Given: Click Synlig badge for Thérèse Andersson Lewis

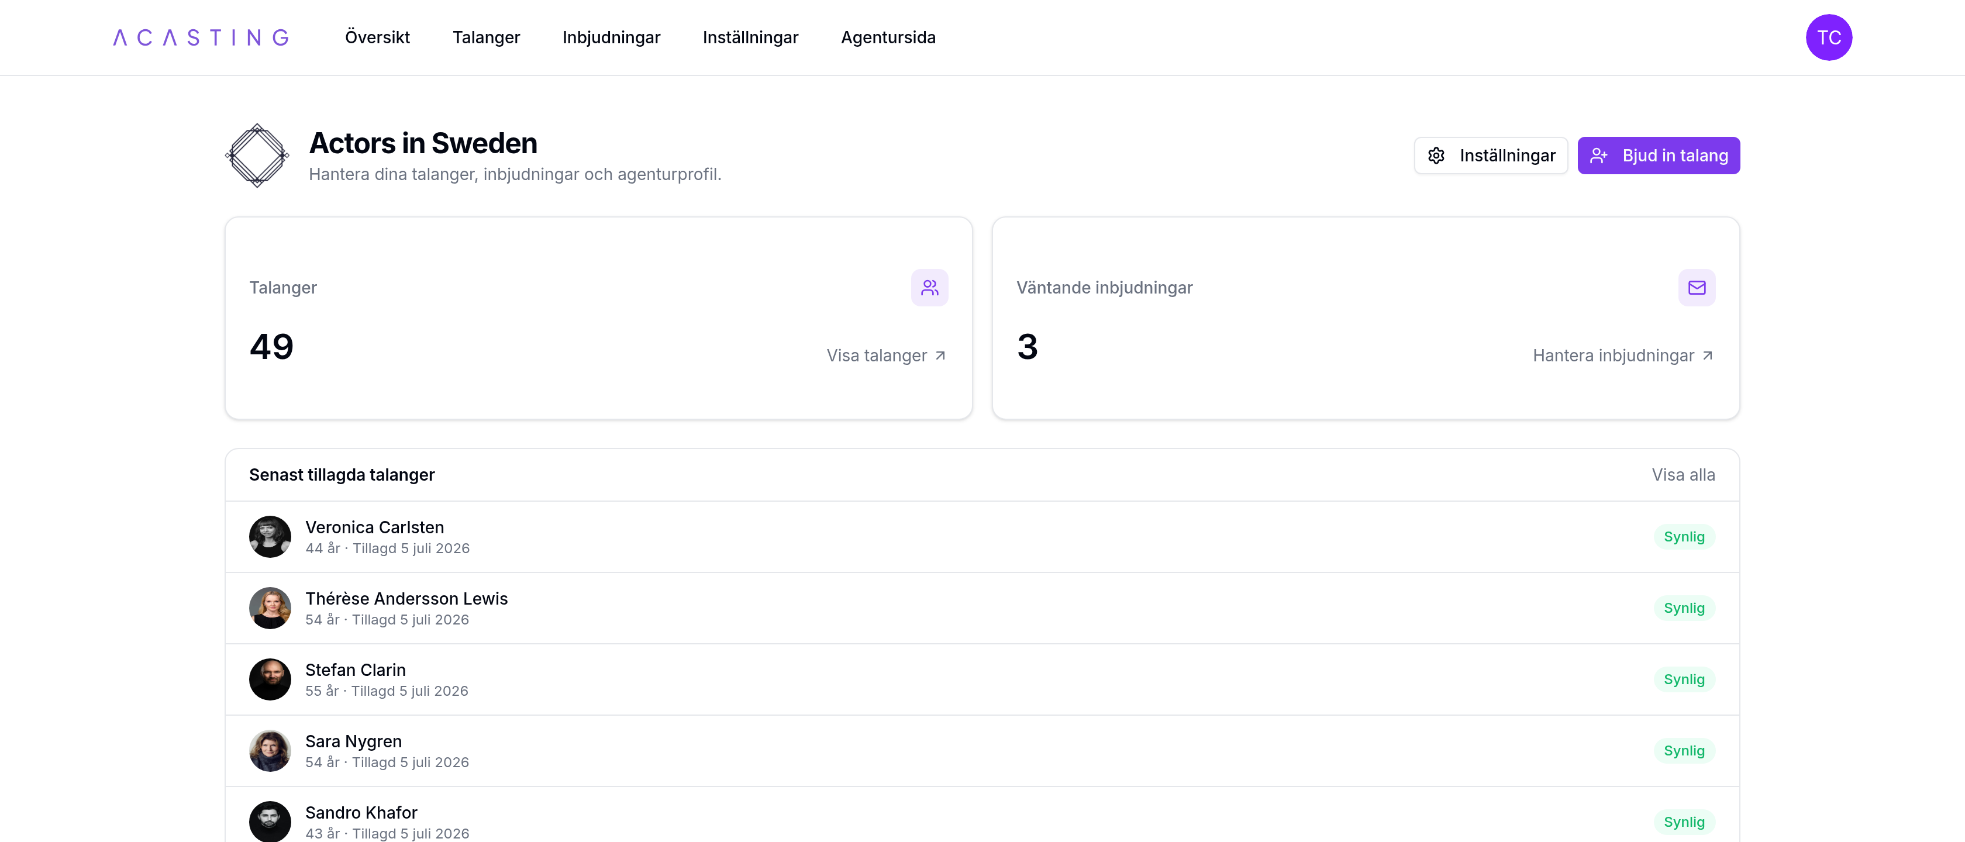Looking at the screenshot, I should pyautogui.click(x=1684, y=608).
